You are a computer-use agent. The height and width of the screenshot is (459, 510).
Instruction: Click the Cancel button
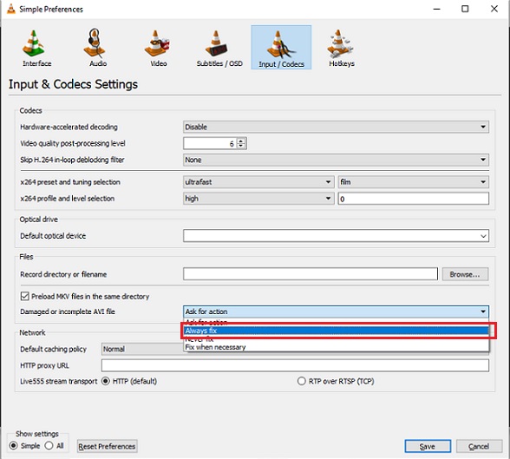click(x=479, y=446)
